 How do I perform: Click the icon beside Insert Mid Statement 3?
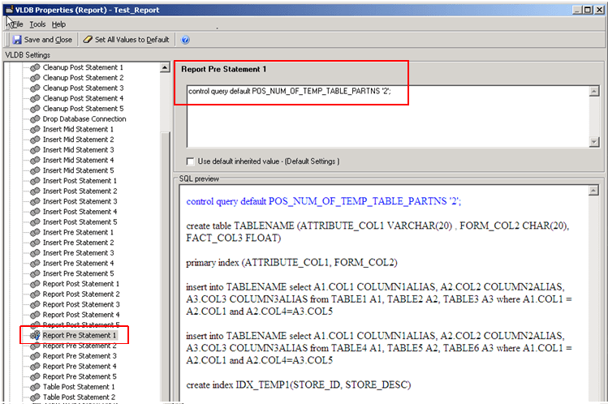tap(35, 150)
